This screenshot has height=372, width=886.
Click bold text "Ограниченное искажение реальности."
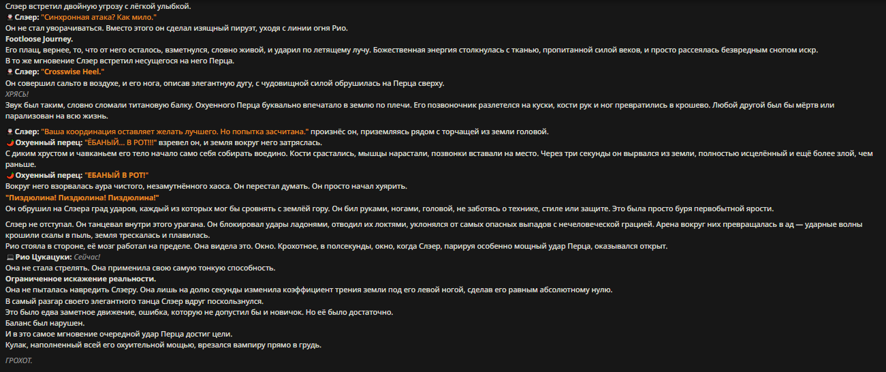[x=80, y=279]
